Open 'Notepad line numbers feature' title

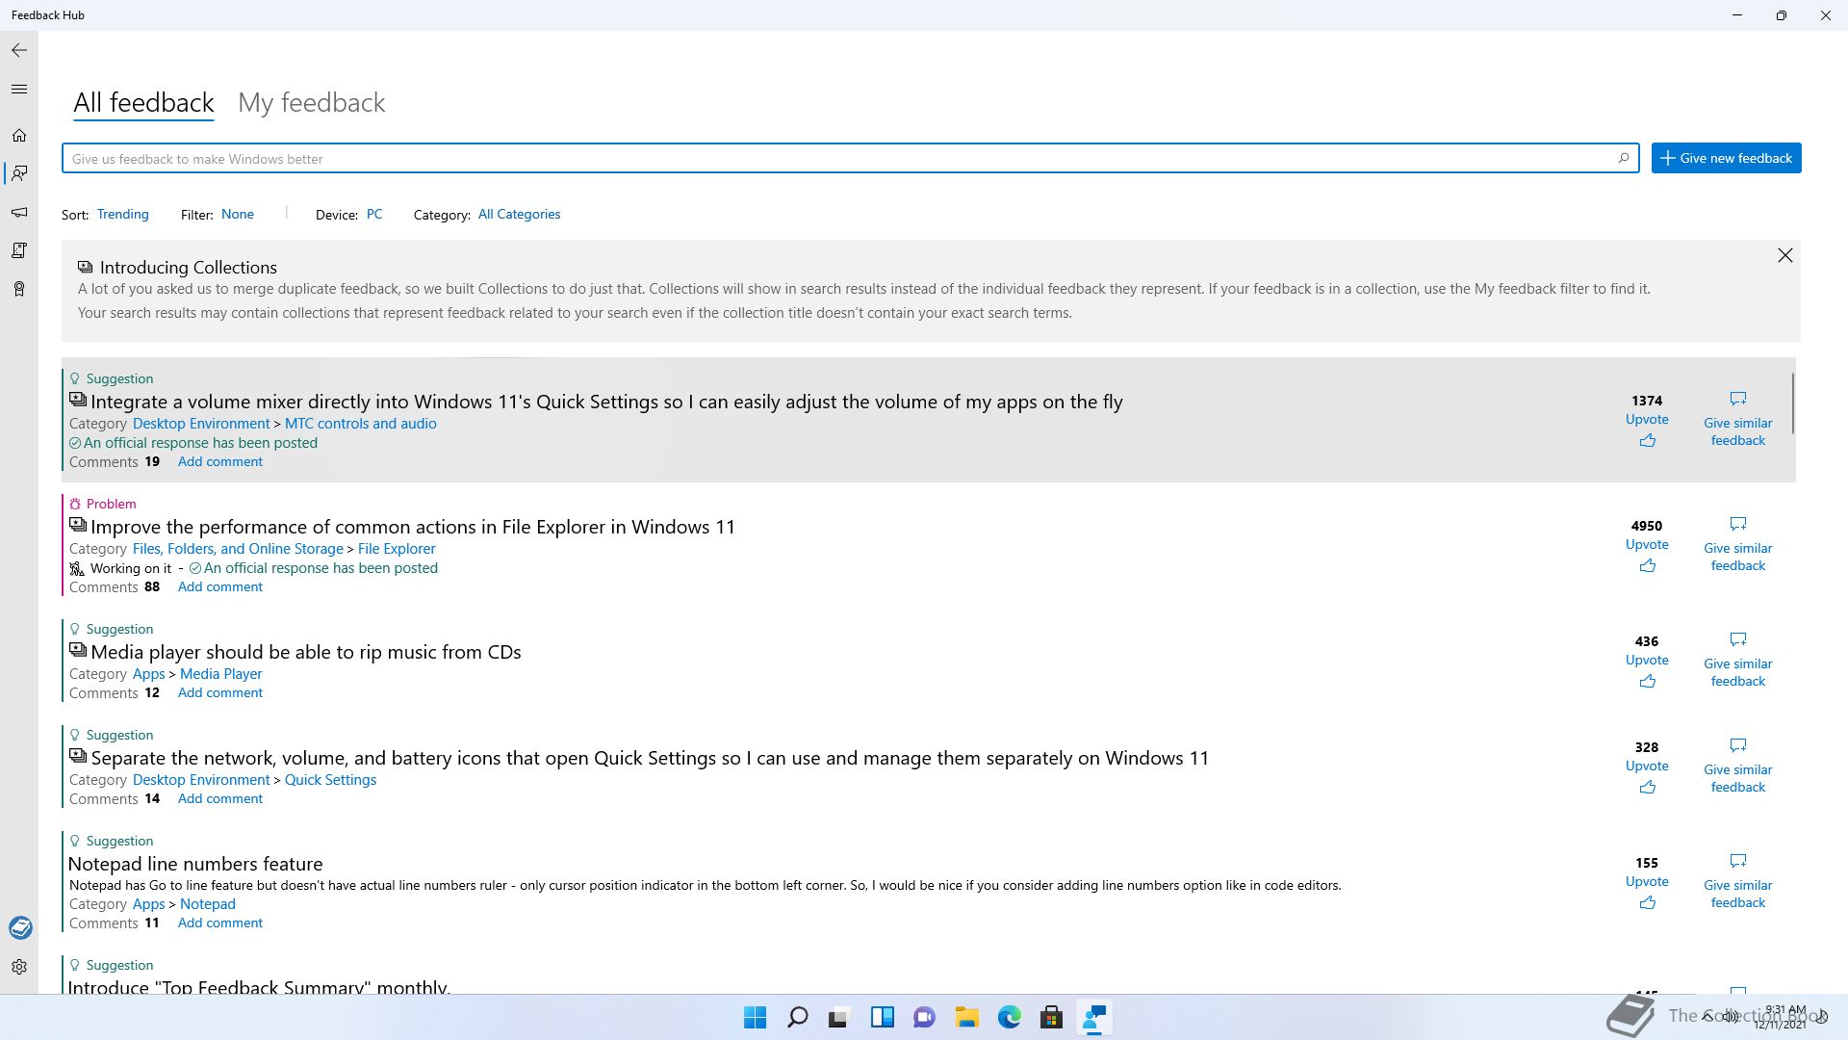[x=195, y=864]
